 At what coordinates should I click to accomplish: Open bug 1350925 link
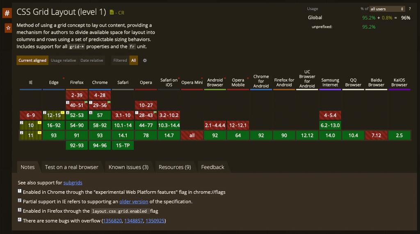click(x=155, y=221)
